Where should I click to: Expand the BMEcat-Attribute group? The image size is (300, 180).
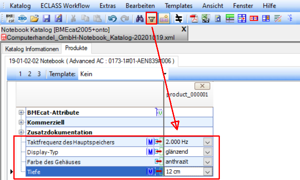21,112
